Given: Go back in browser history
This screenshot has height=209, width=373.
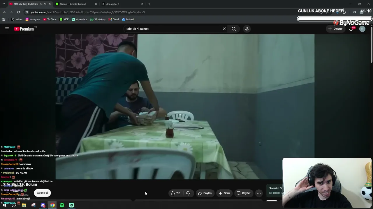Looking at the screenshot, I should click(4, 12).
